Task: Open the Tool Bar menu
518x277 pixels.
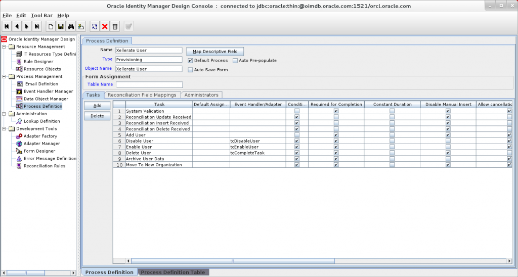Action: [41, 16]
